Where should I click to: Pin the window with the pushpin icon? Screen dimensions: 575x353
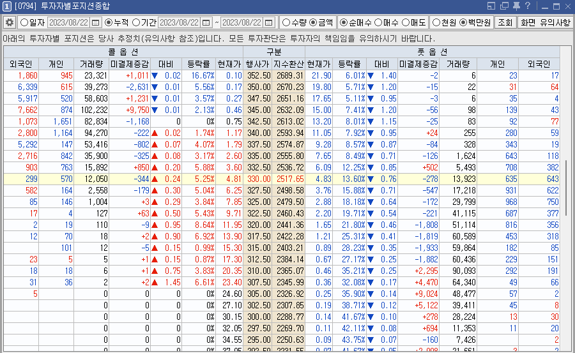tap(516, 6)
